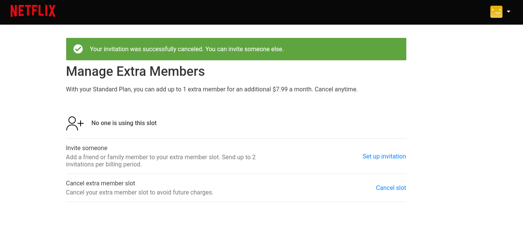Click the Cancel anytime sentence
This screenshot has height=232, width=523.
(336, 89)
